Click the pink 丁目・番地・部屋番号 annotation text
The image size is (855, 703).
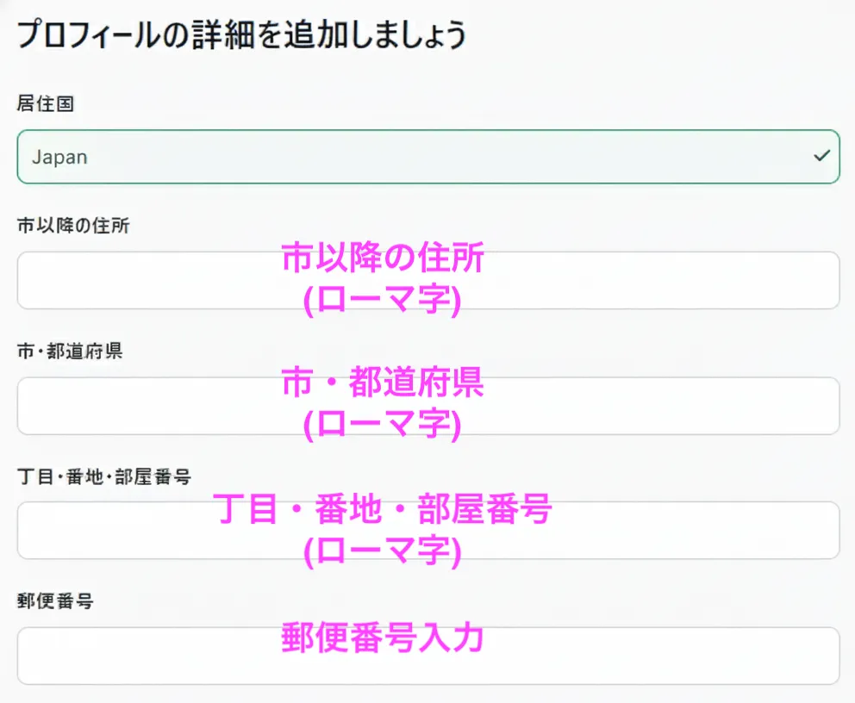(383, 511)
